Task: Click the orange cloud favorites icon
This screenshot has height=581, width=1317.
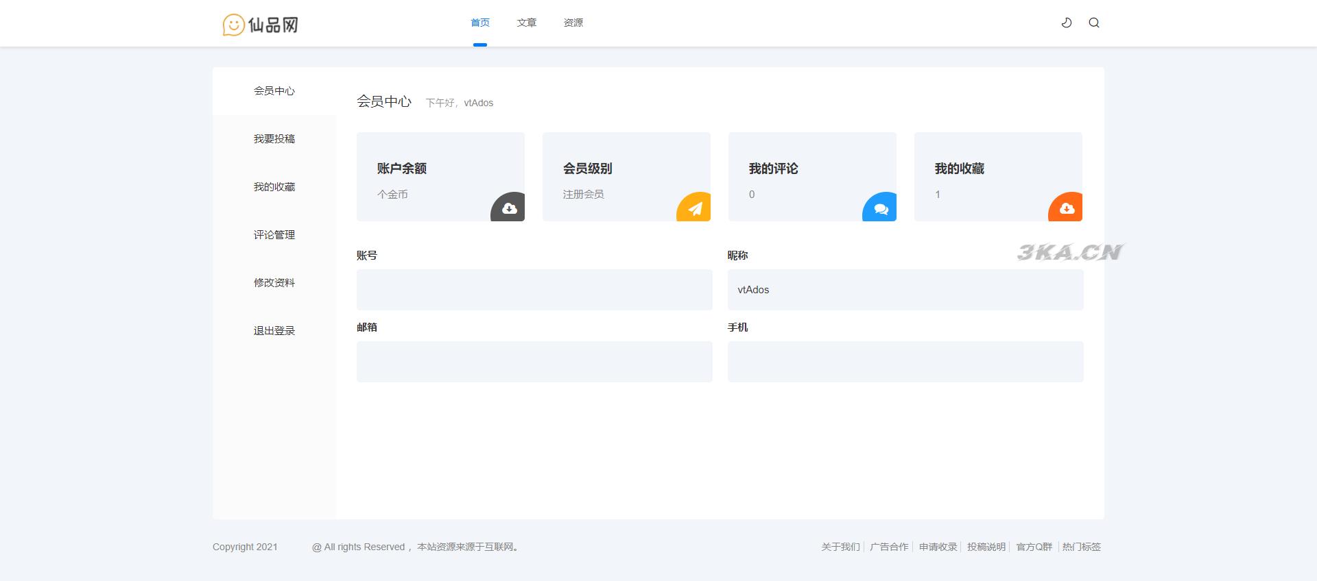Action: 1067,208
